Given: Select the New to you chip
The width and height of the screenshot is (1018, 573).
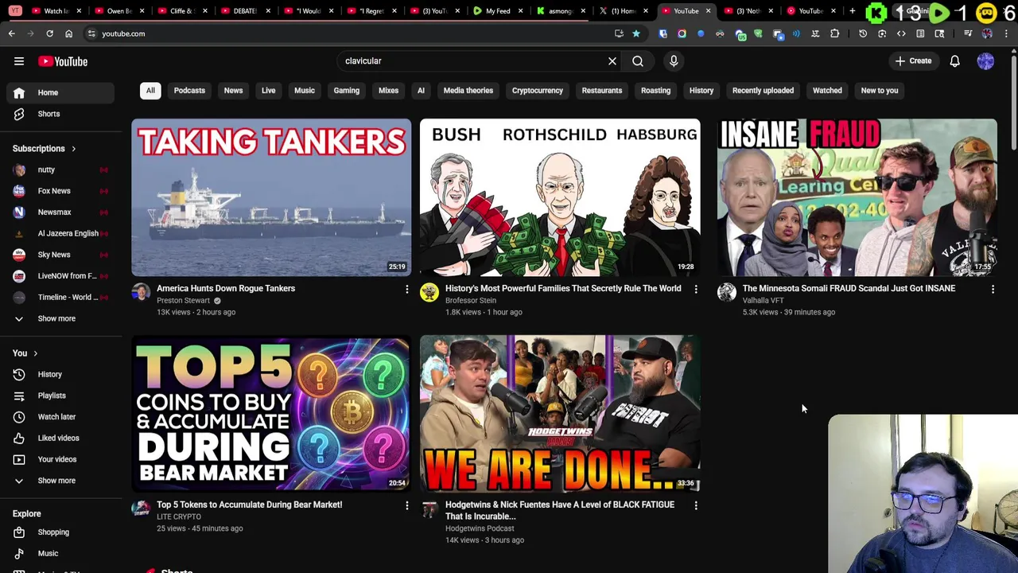Looking at the screenshot, I should pyautogui.click(x=880, y=91).
